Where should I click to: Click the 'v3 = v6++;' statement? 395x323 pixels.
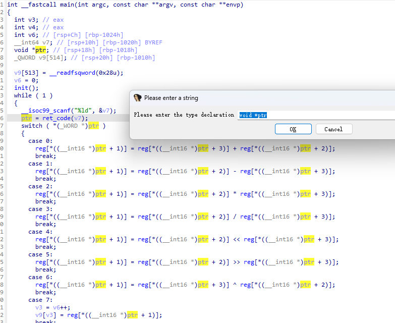coord(53,307)
